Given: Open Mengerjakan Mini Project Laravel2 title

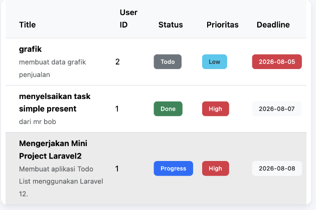Looking at the screenshot, I should [53, 149].
